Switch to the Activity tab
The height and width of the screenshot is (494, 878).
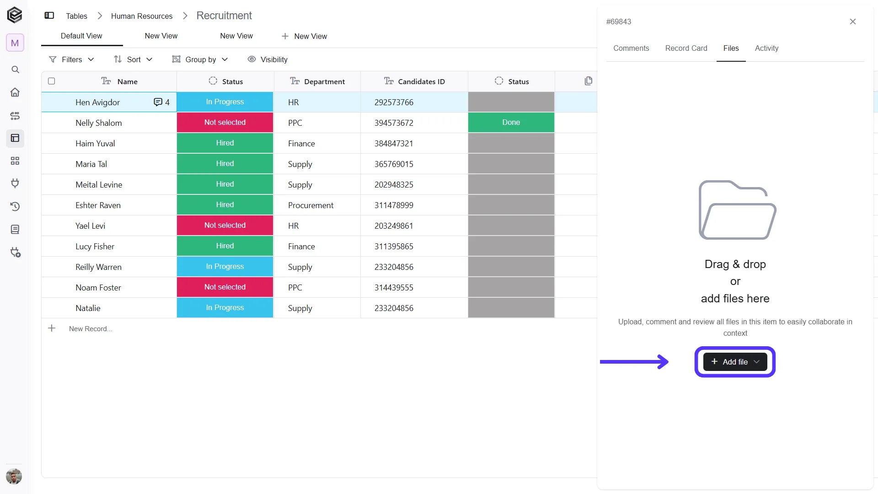click(766, 48)
